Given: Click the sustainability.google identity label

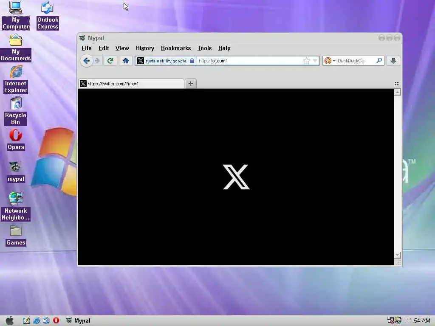Looking at the screenshot, I should pyautogui.click(x=166, y=61).
